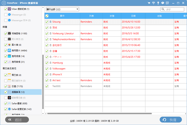Click the key register icon
Screen dimensions: 187x125
point(158,3)
